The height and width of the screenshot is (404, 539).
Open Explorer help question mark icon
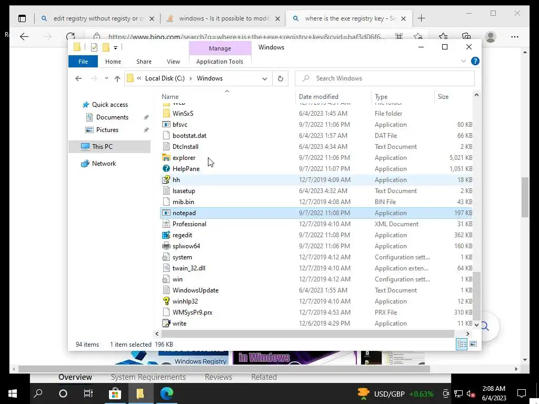click(475, 61)
